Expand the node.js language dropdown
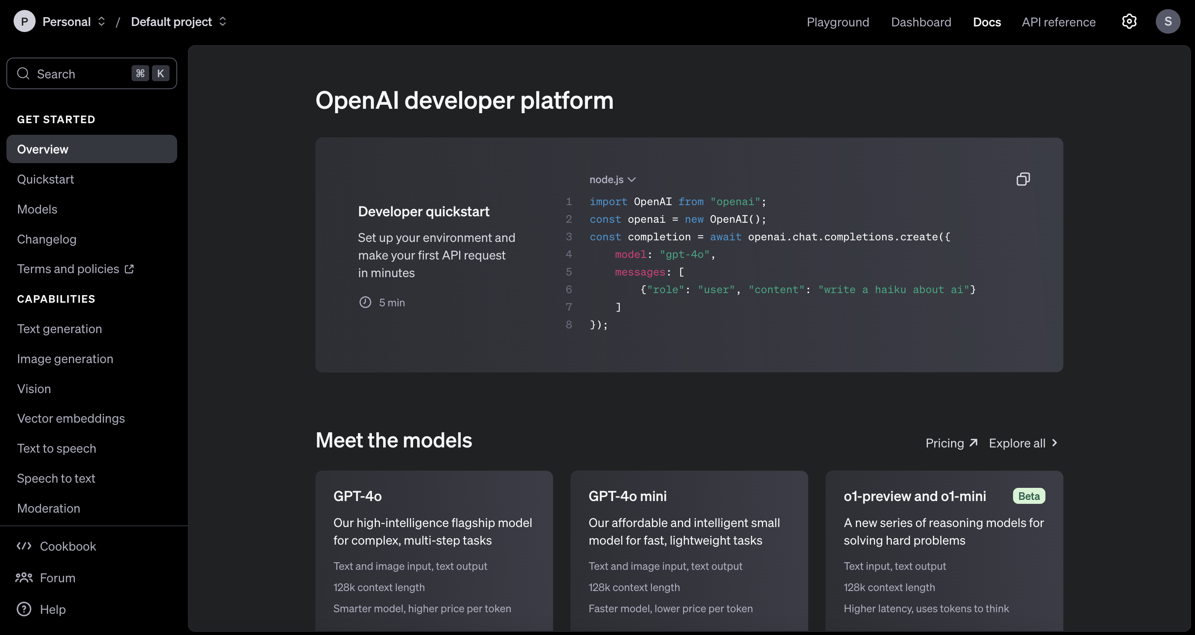1195x635 pixels. click(612, 180)
